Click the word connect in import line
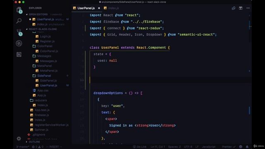 [114, 28]
